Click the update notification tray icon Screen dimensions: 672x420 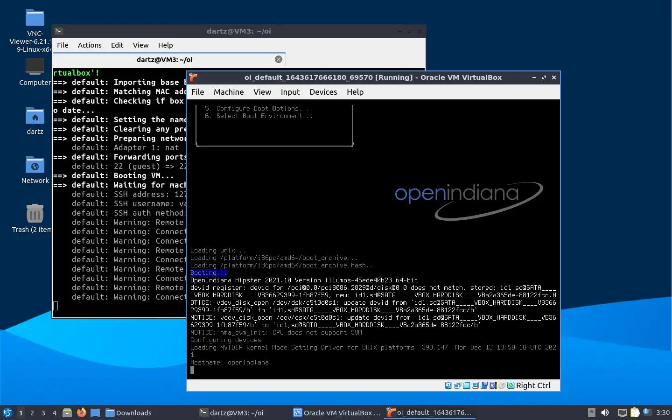(646, 412)
